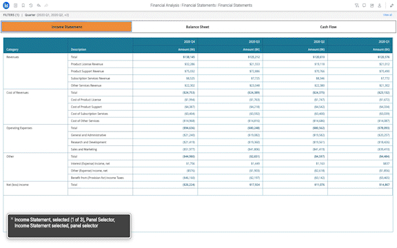Switch to the Cash Flow tab

[328, 27]
